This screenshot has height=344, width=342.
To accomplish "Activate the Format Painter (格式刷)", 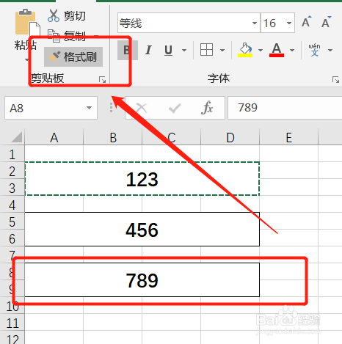I will [x=73, y=56].
